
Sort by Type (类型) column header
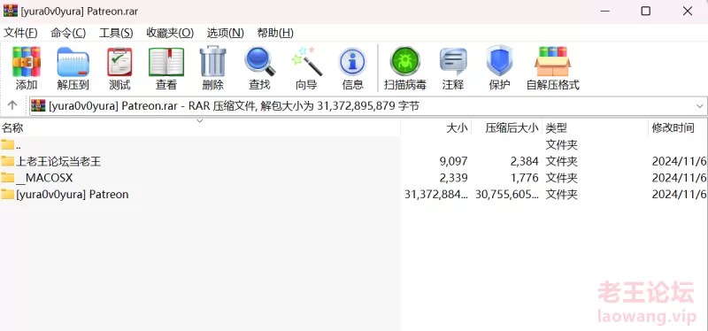(595, 127)
